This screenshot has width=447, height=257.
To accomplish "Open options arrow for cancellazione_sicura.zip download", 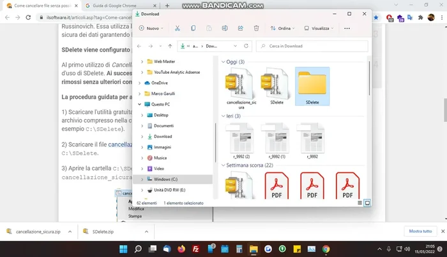I will tap(70, 232).
